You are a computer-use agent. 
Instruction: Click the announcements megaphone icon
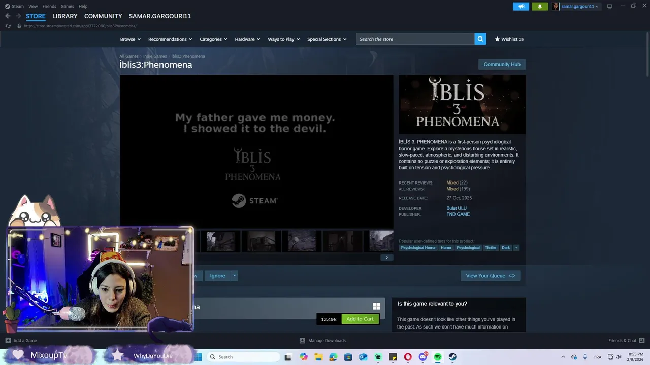click(521, 6)
